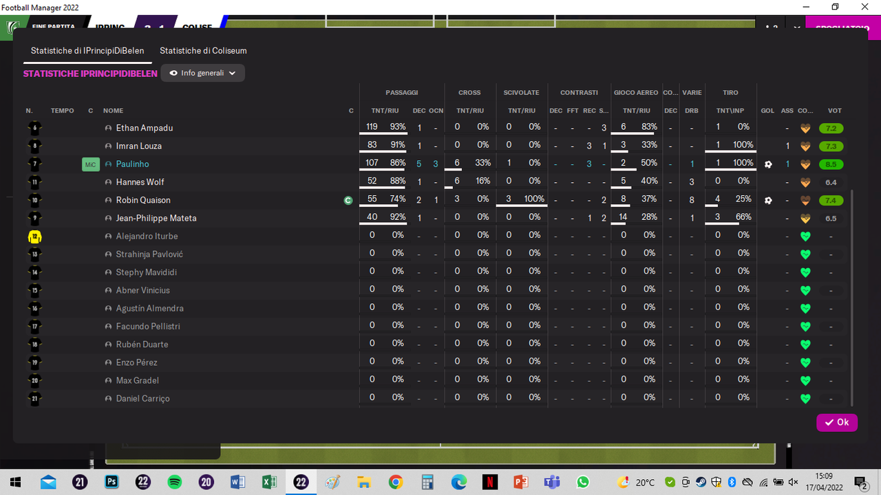This screenshot has width=881, height=495.
Task: Click the person icon beside Max Gradel
Action: click(108, 380)
